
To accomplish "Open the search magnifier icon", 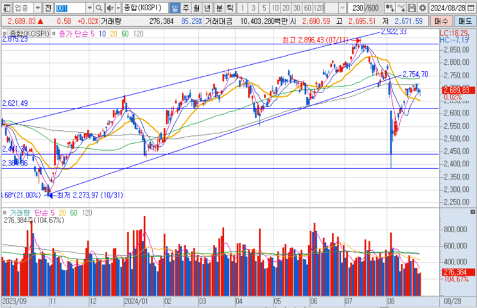I will coord(99,8).
